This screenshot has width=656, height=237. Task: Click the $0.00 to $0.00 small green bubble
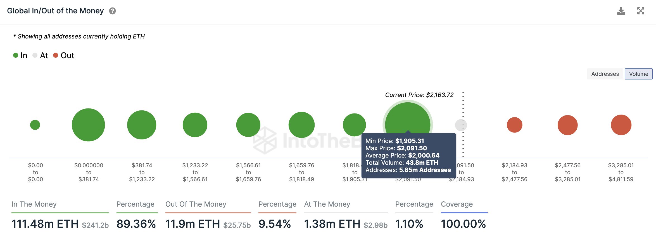[x=35, y=125]
